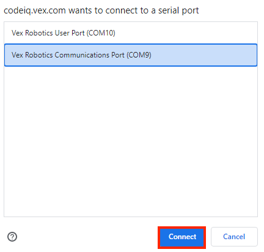Cancel the serial port dialog
Viewport: 264px width, 252px height.
coord(234,237)
